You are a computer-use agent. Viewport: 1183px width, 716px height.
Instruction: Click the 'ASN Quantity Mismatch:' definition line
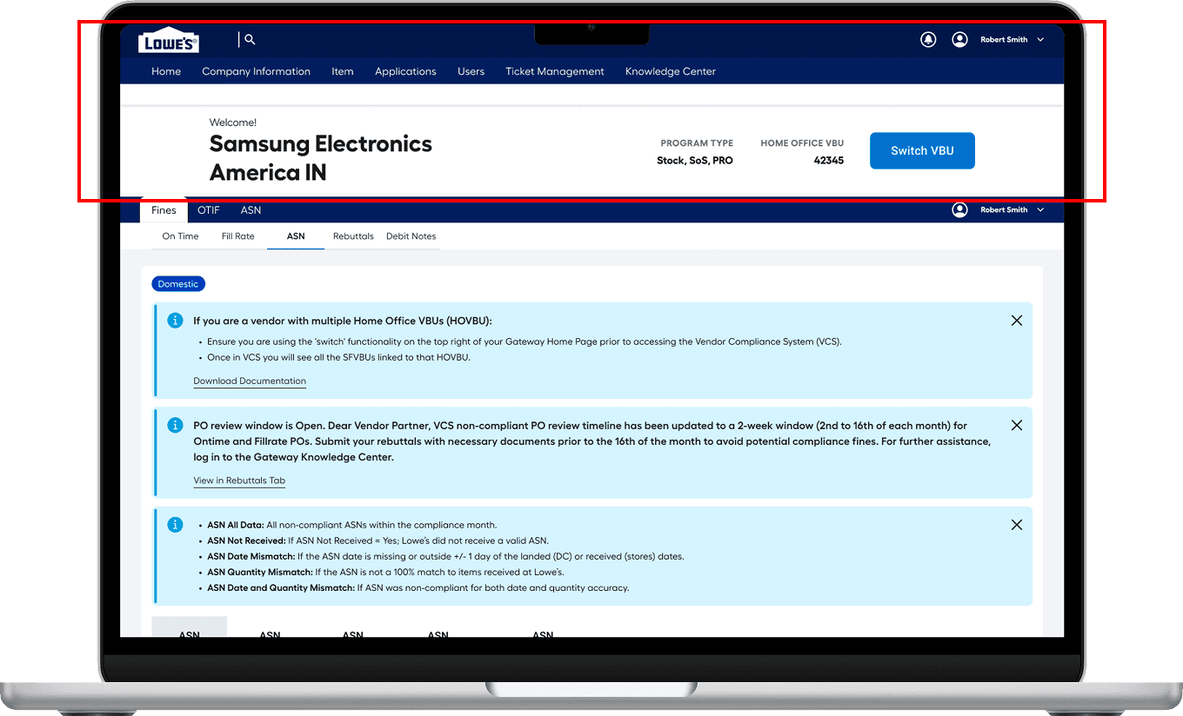coord(385,572)
